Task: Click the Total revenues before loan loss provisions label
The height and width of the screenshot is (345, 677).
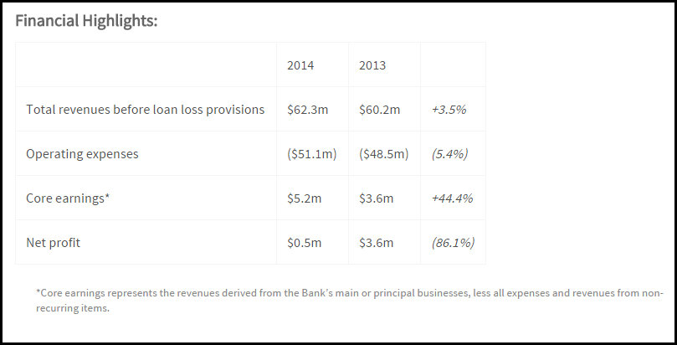Action: (x=146, y=110)
